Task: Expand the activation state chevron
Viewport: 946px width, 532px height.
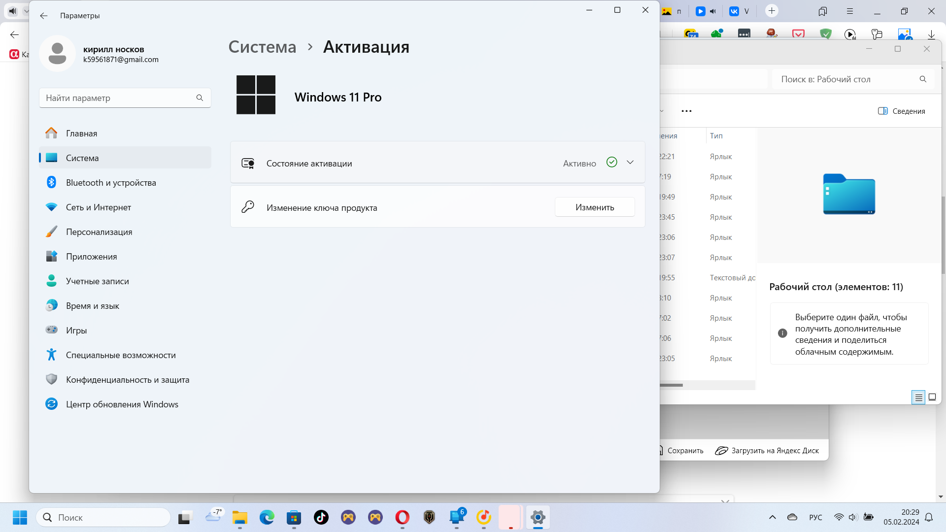Action: pyautogui.click(x=630, y=163)
